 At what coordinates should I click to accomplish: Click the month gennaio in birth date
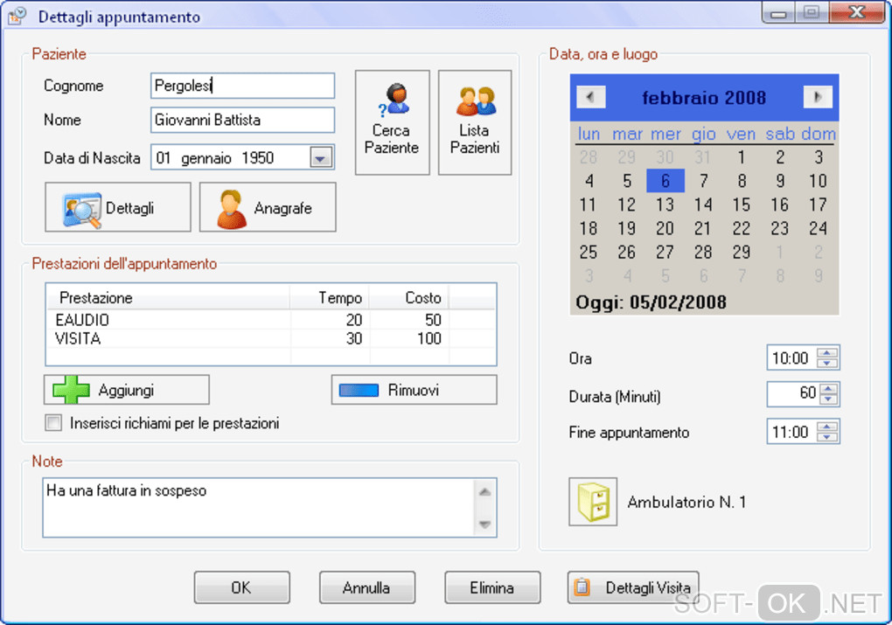pos(206,158)
